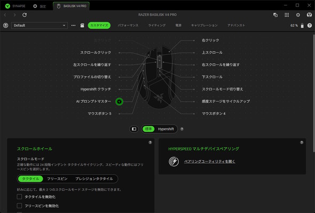
Task: Switch to the キャリブレーション tab
Action: 204,26
